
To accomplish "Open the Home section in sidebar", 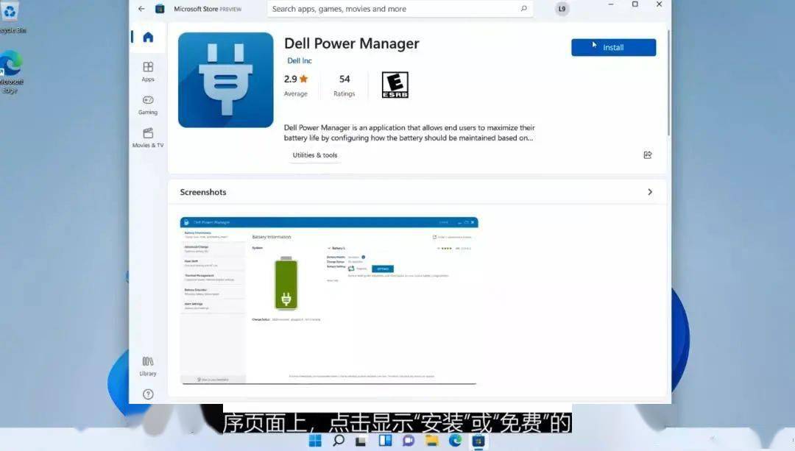I will point(148,37).
